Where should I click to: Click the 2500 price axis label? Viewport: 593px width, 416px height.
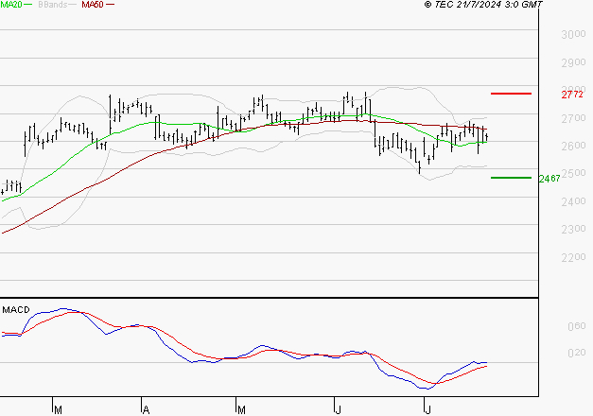[x=573, y=174]
